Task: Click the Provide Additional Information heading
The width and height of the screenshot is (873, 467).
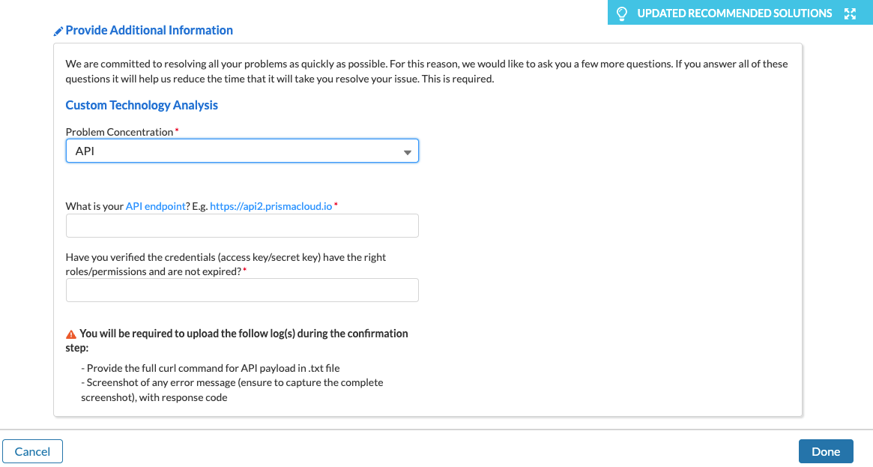Action: (x=149, y=30)
